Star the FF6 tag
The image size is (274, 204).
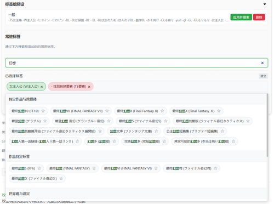(39, 168)
